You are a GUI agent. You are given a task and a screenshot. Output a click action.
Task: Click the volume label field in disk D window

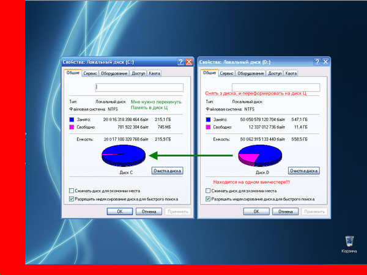276,87
